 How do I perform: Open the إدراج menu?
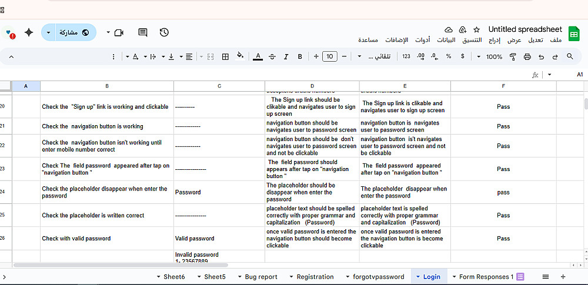click(x=495, y=40)
